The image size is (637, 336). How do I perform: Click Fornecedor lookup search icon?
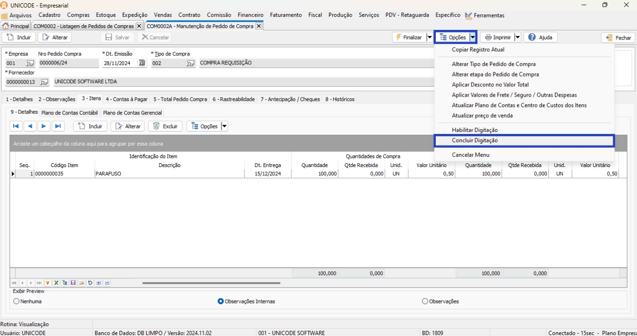[x=44, y=82]
